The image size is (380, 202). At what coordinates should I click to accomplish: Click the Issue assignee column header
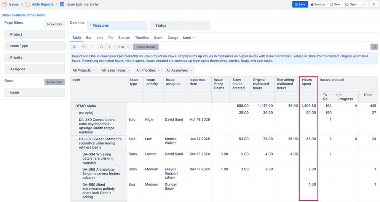tap(175, 84)
